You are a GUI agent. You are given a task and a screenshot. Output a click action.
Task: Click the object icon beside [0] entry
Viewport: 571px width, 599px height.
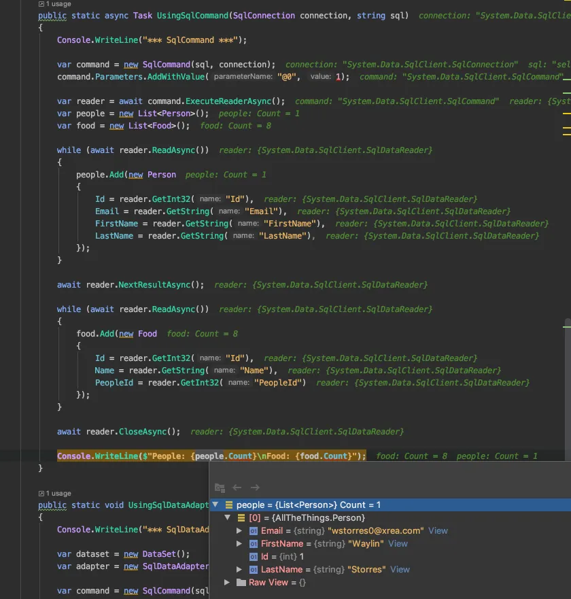pyautogui.click(x=241, y=517)
